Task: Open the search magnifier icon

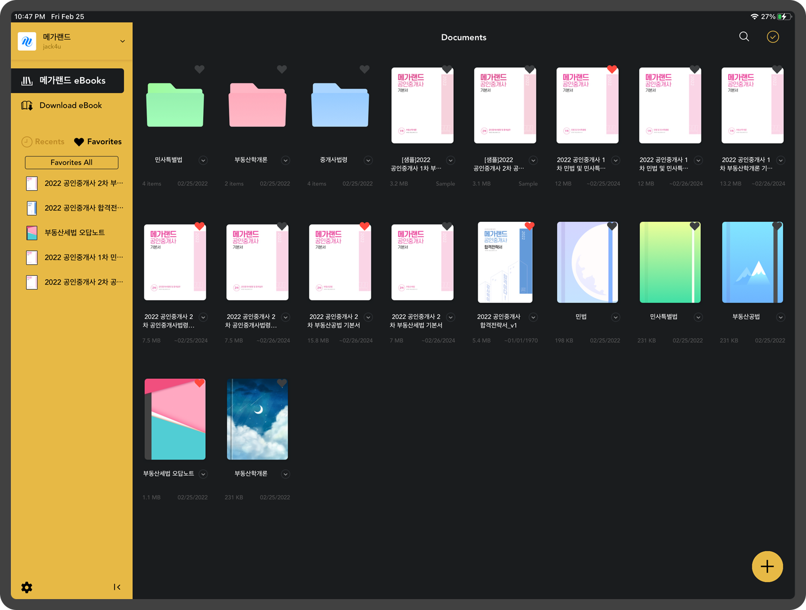Action: click(744, 37)
